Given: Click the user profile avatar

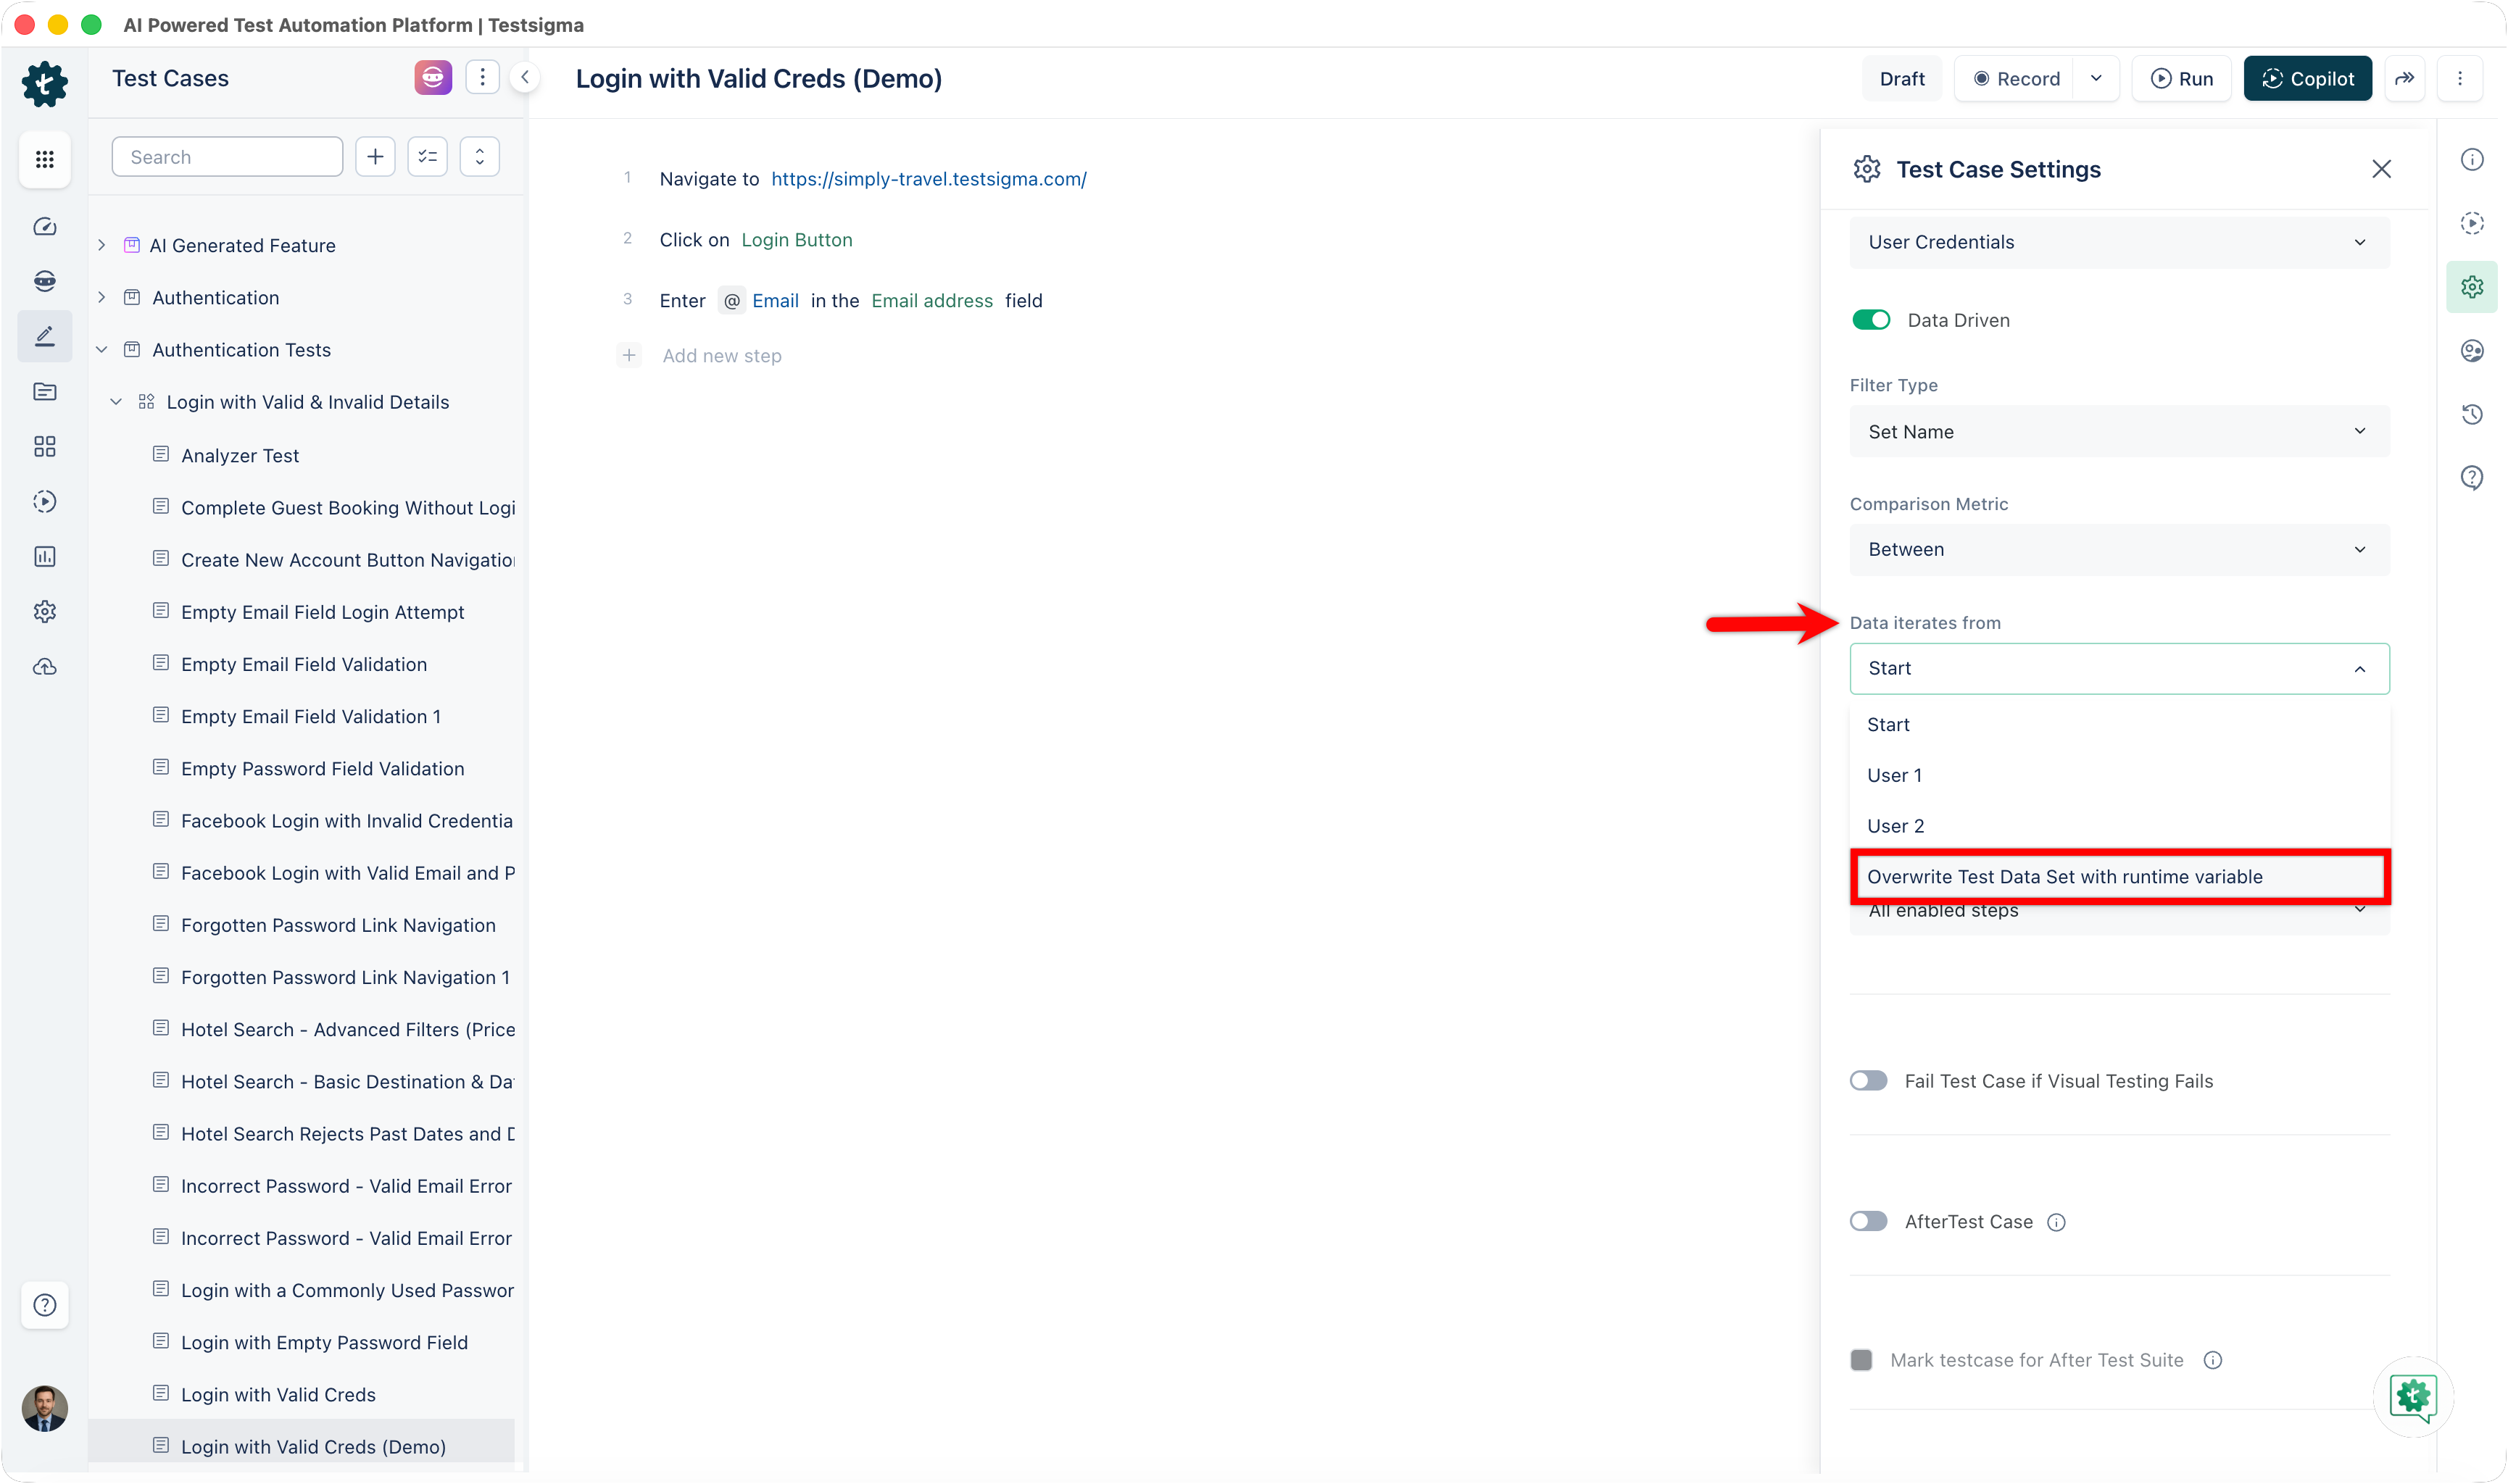Looking at the screenshot, I should point(44,1408).
